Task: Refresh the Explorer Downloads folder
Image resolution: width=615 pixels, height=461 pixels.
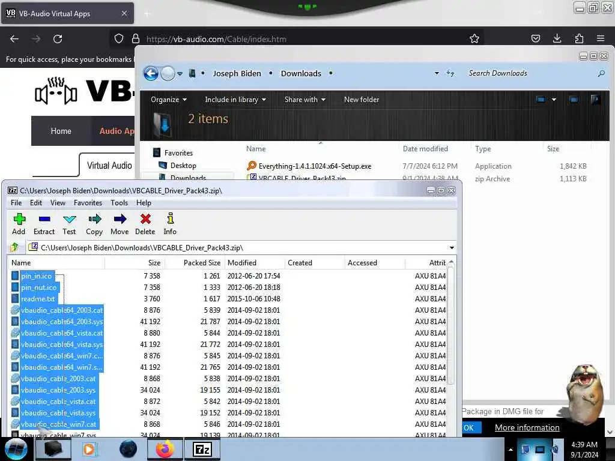Action: tap(450, 73)
